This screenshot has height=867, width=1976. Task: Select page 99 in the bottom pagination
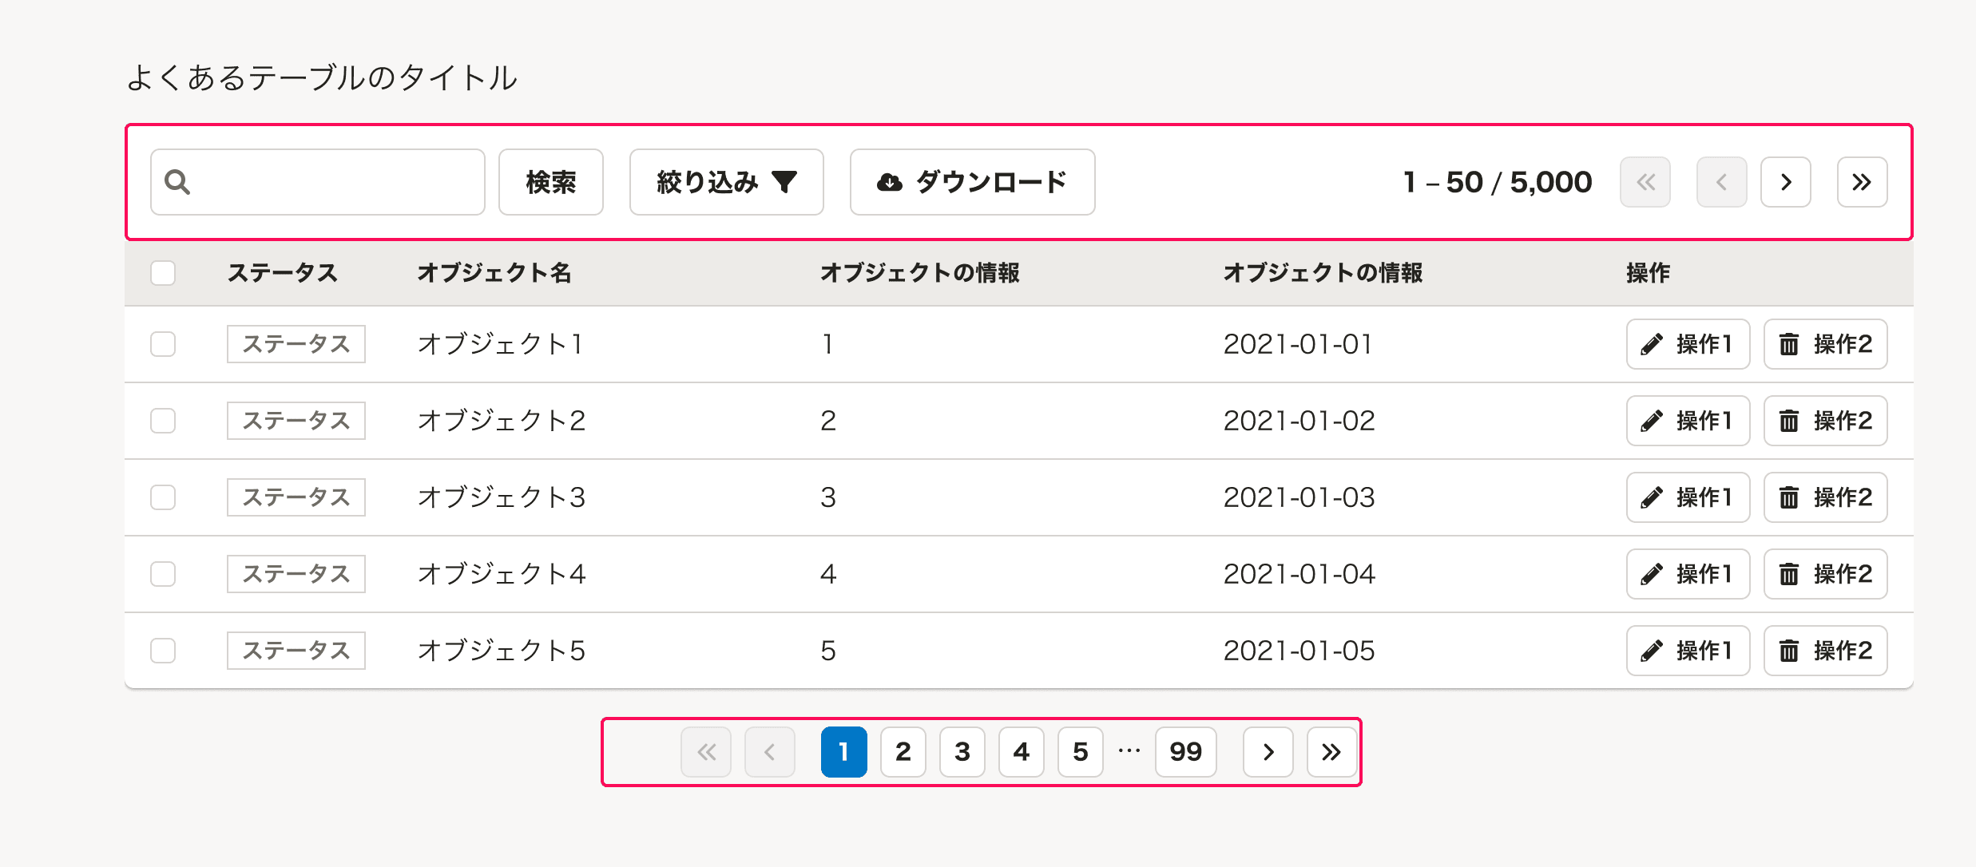pos(1186,751)
